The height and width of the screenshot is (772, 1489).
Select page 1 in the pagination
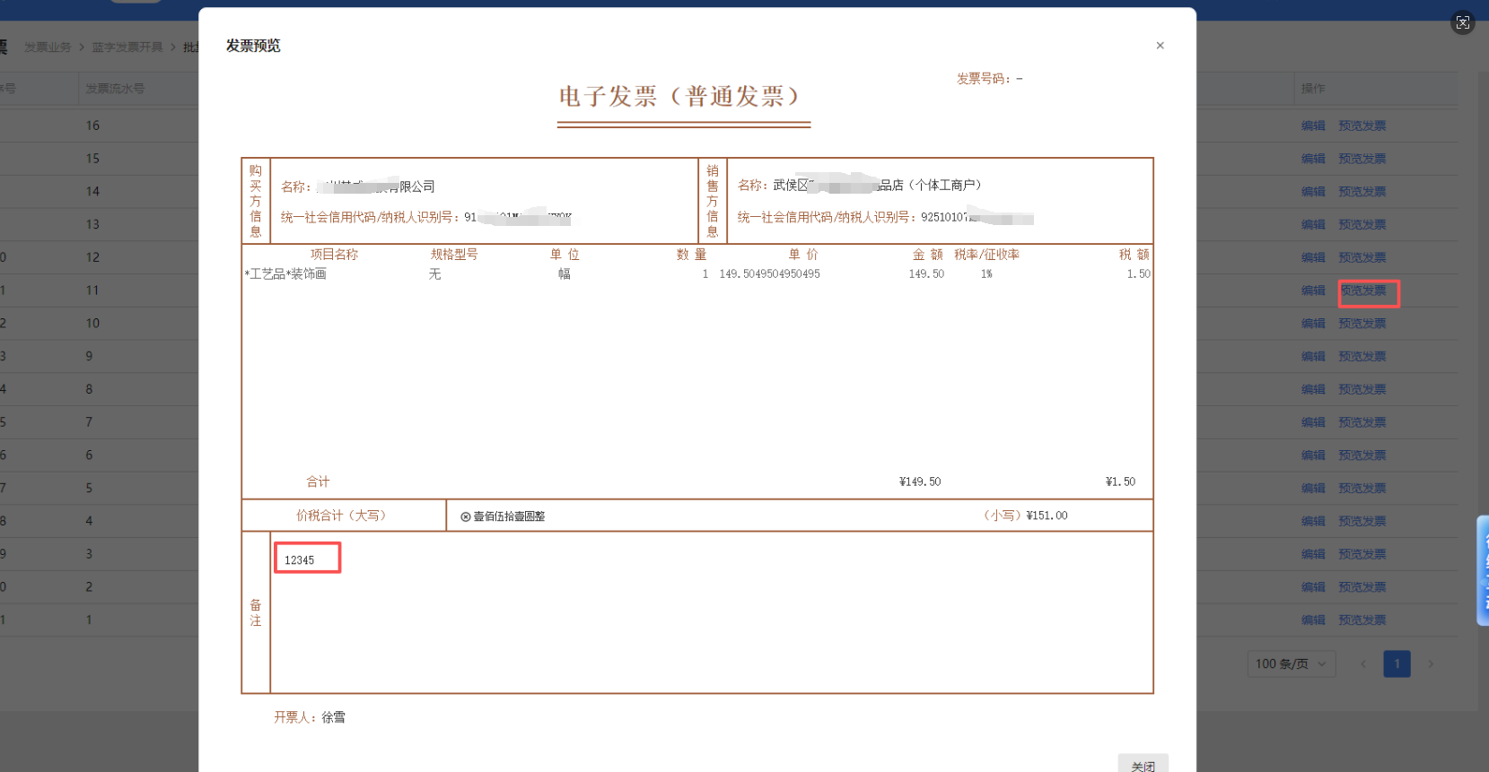pos(1397,664)
